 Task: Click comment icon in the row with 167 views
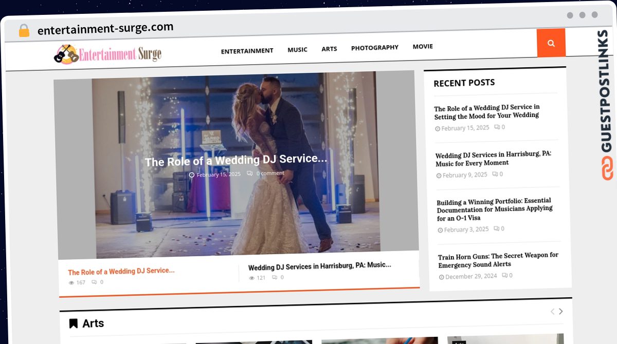click(95, 282)
